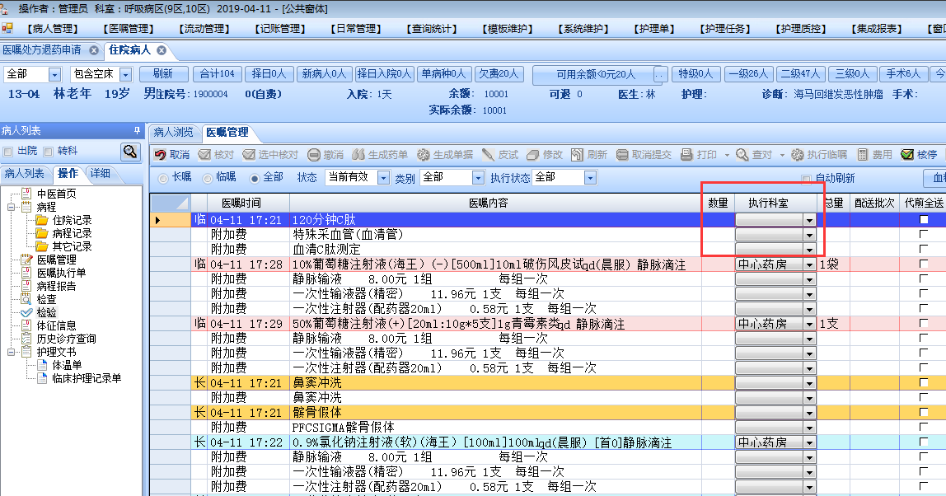Open 中医首页 in the tree

tap(56, 194)
